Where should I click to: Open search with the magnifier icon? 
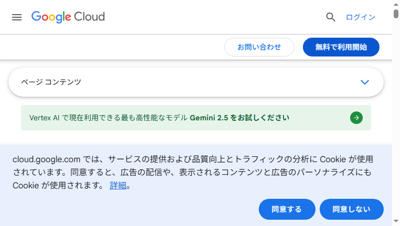coord(331,17)
